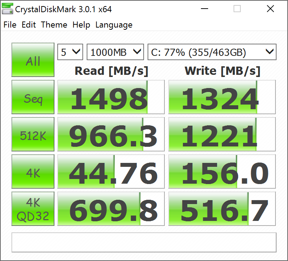Click the 4K QD32 write result 516.7
The height and width of the screenshot is (261, 288).
(x=222, y=209)
